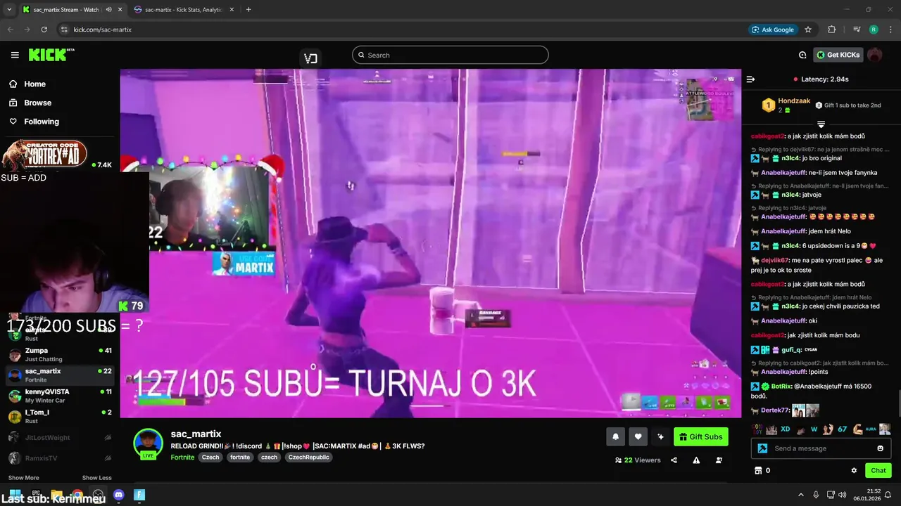Open media controls icon in toolbar
The height and width of the screenshot is (506, 901).
pos(856,30)
